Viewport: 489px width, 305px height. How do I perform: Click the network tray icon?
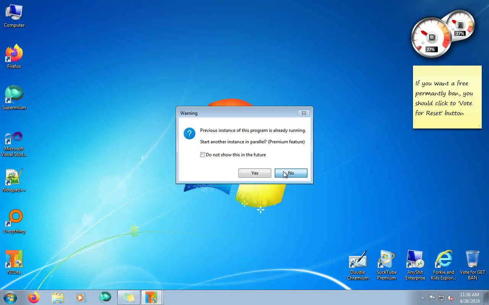441,298
